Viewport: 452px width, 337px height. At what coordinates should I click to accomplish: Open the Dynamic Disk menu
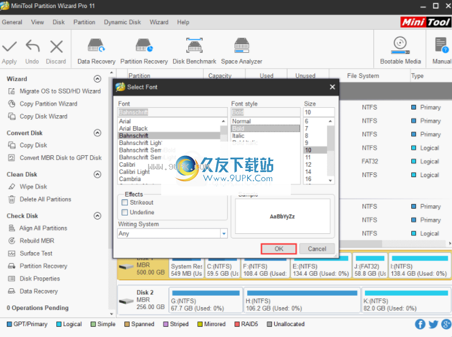pos(122,22)
